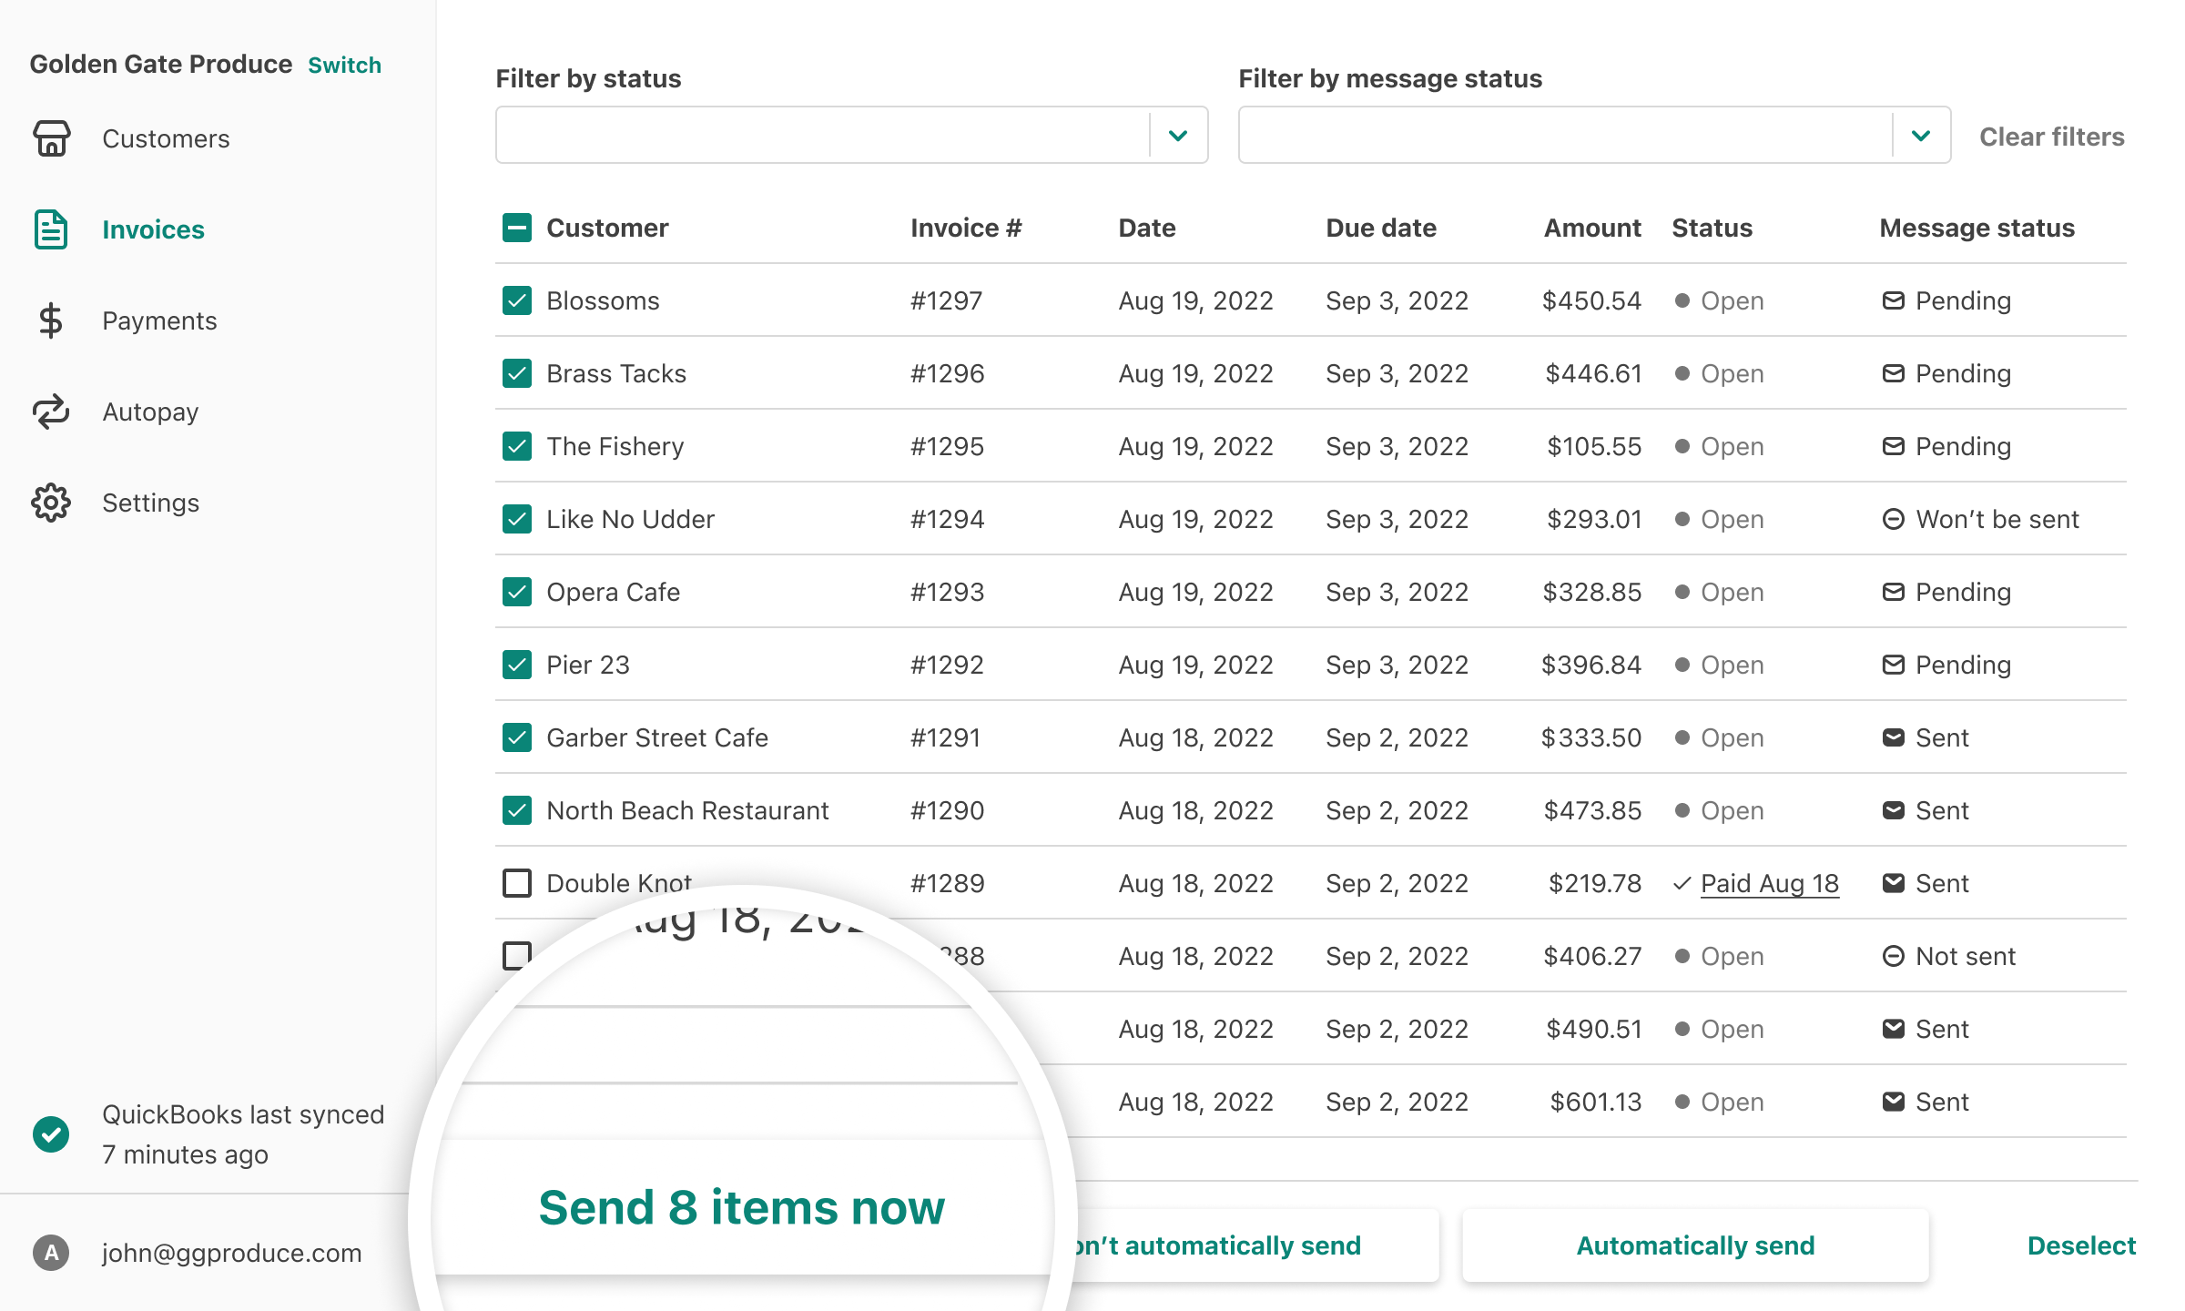Open Settings using the gear icon
Image resolution: width=2185 pixels, height=1311 pixels.
pos(52,503)
